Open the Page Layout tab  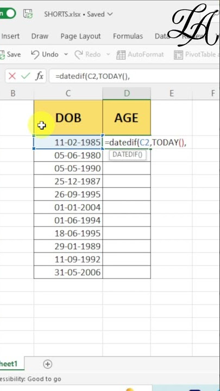(x=80, y=36)
